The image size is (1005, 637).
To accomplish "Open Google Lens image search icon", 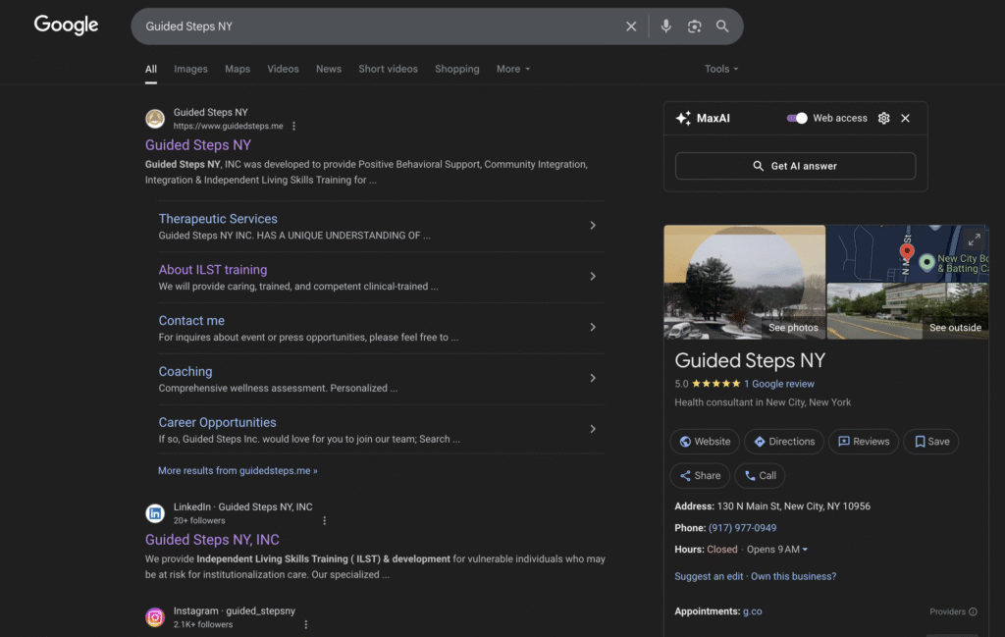I will point(694,27).
